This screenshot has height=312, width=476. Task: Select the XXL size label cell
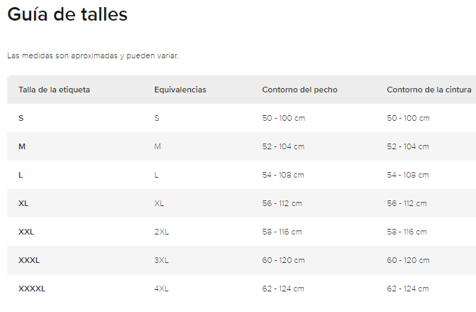pyautogui.click(x=26, y=232)
